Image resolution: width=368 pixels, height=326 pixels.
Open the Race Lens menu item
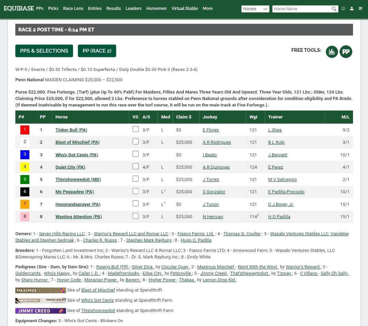point(73,9)
